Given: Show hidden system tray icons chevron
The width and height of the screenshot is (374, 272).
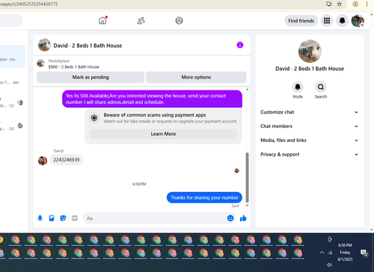Looking at the screenshot, I should 322,253.
